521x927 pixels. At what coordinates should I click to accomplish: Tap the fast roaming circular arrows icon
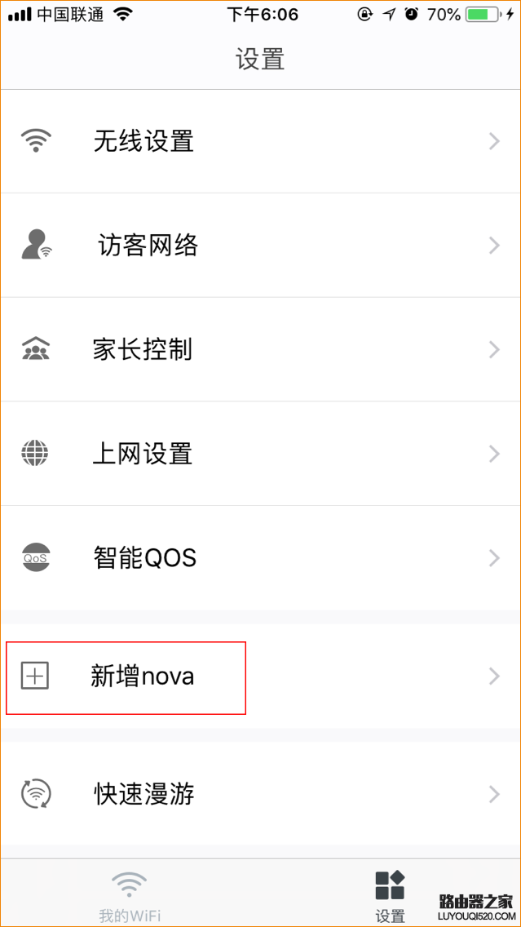point(35,793)
